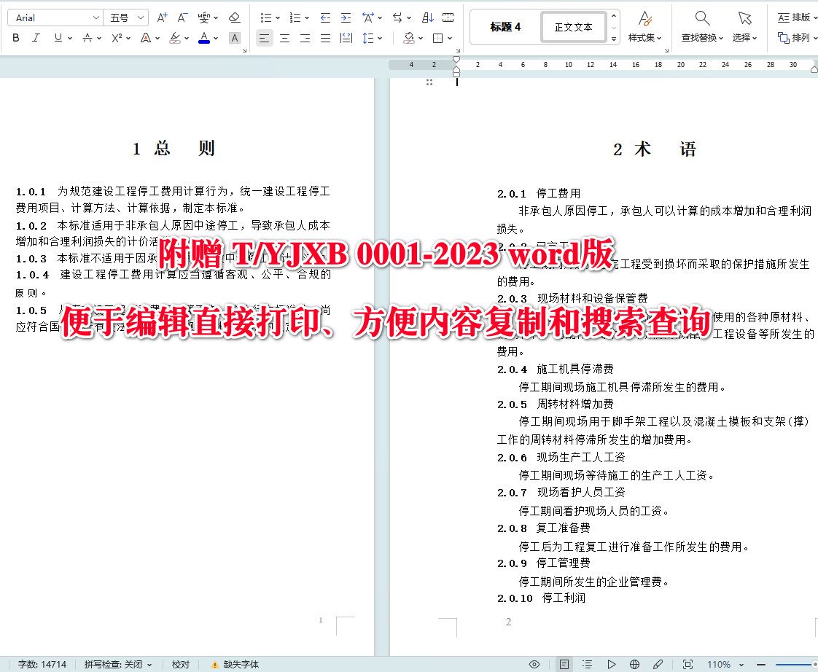The image size is (818, 672).
Task: Expand the styles gallery more arrow
Action: pyautogui.click(x=614, y=39)
